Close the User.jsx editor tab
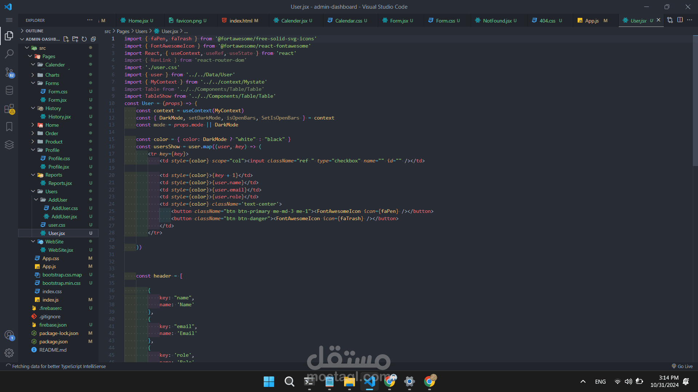The image size is (698, 392). [658, 20]
